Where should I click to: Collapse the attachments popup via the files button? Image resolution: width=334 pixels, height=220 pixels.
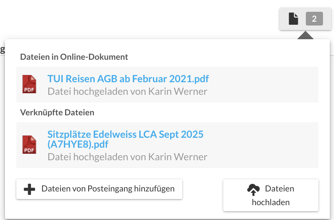click(305, 19)
